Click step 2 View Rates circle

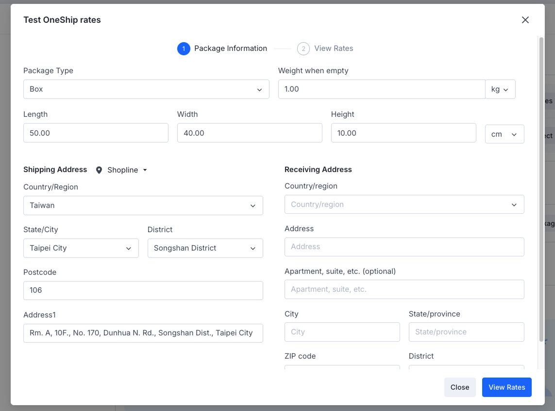pyautogui.click(x=303, y=48)
